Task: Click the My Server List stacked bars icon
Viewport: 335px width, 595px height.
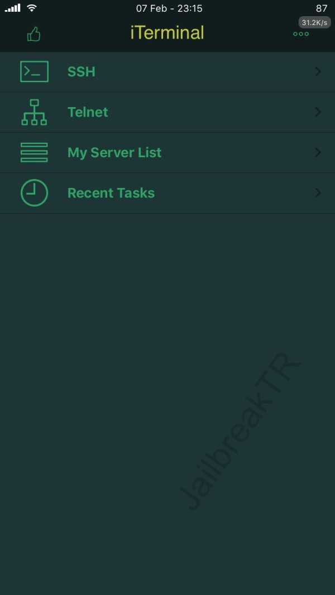Action: [34, 153]
